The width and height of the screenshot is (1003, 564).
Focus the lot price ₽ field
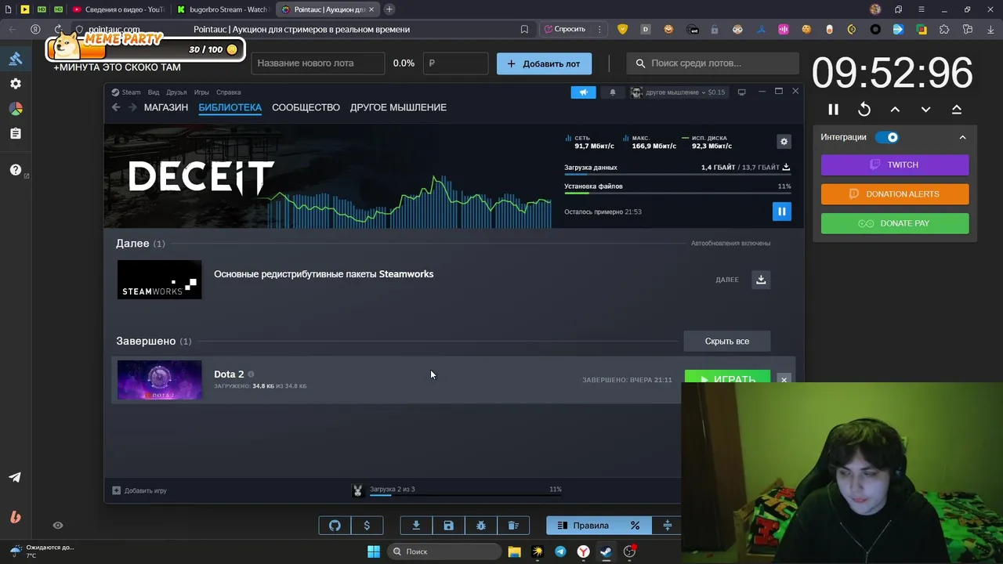(455, 63)
